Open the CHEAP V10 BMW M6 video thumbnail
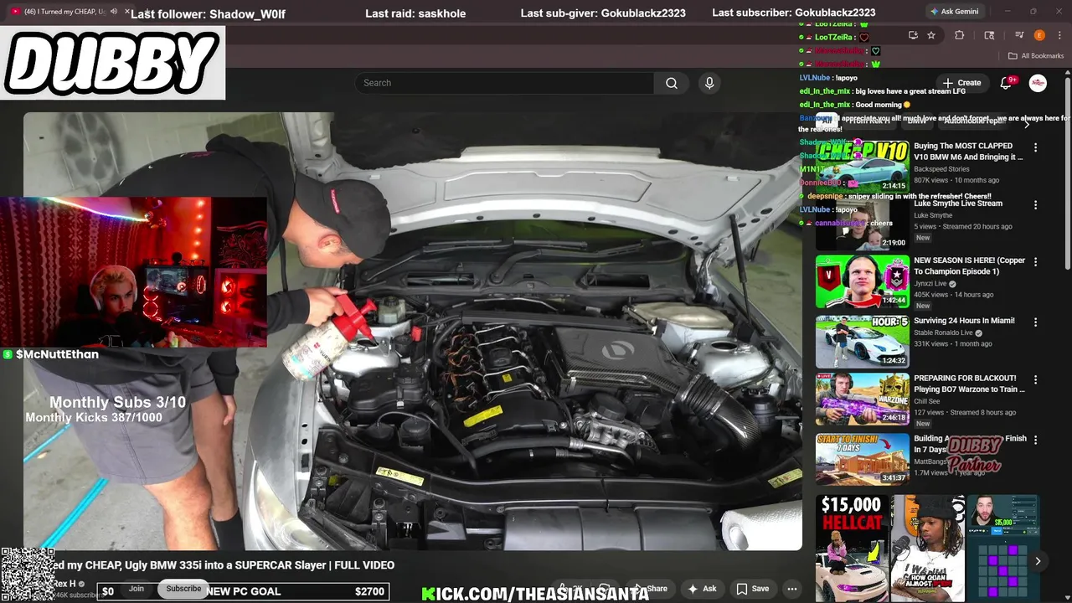This screenshot has height=603, width=1072. point(862,166)
